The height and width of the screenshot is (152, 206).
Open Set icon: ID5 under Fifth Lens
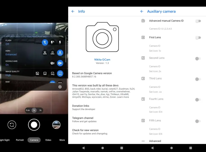156,134
